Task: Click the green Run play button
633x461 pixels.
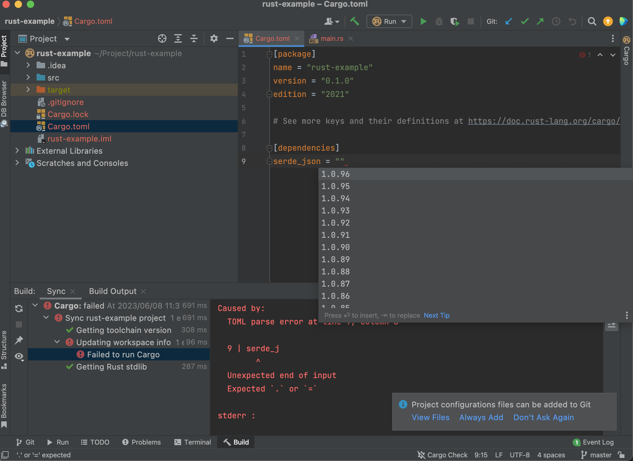Action: tap(423, 21)
